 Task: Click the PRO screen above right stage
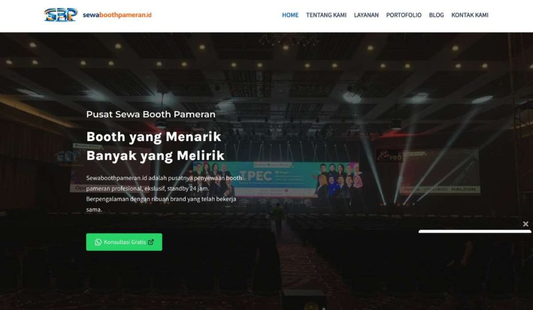tap(389, 156)
